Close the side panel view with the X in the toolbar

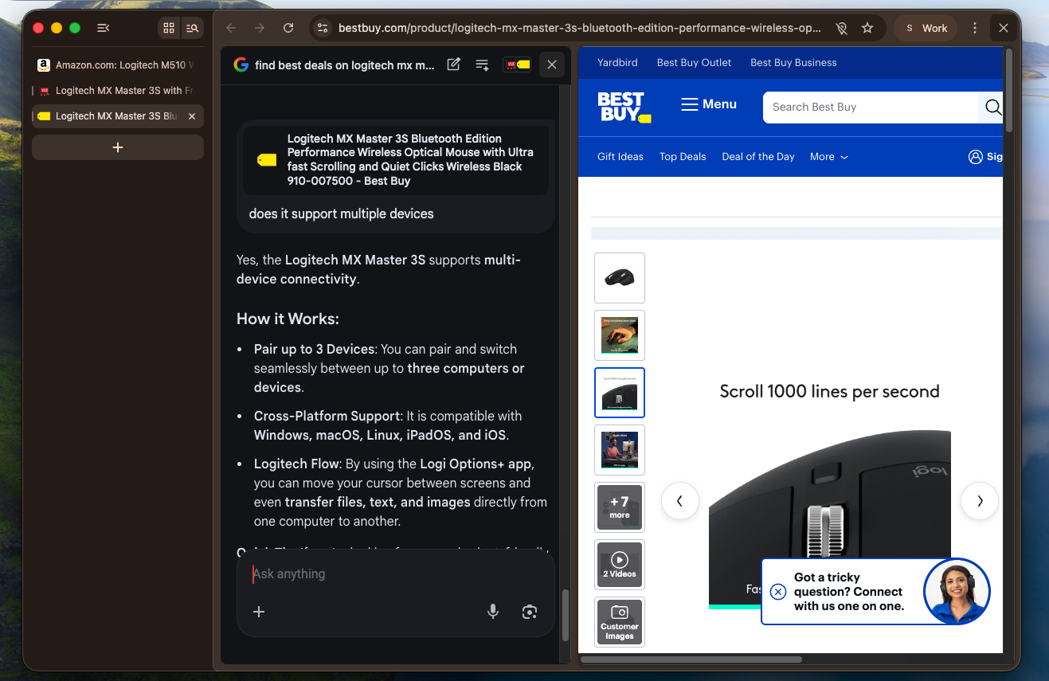[x=1004, y=28]
